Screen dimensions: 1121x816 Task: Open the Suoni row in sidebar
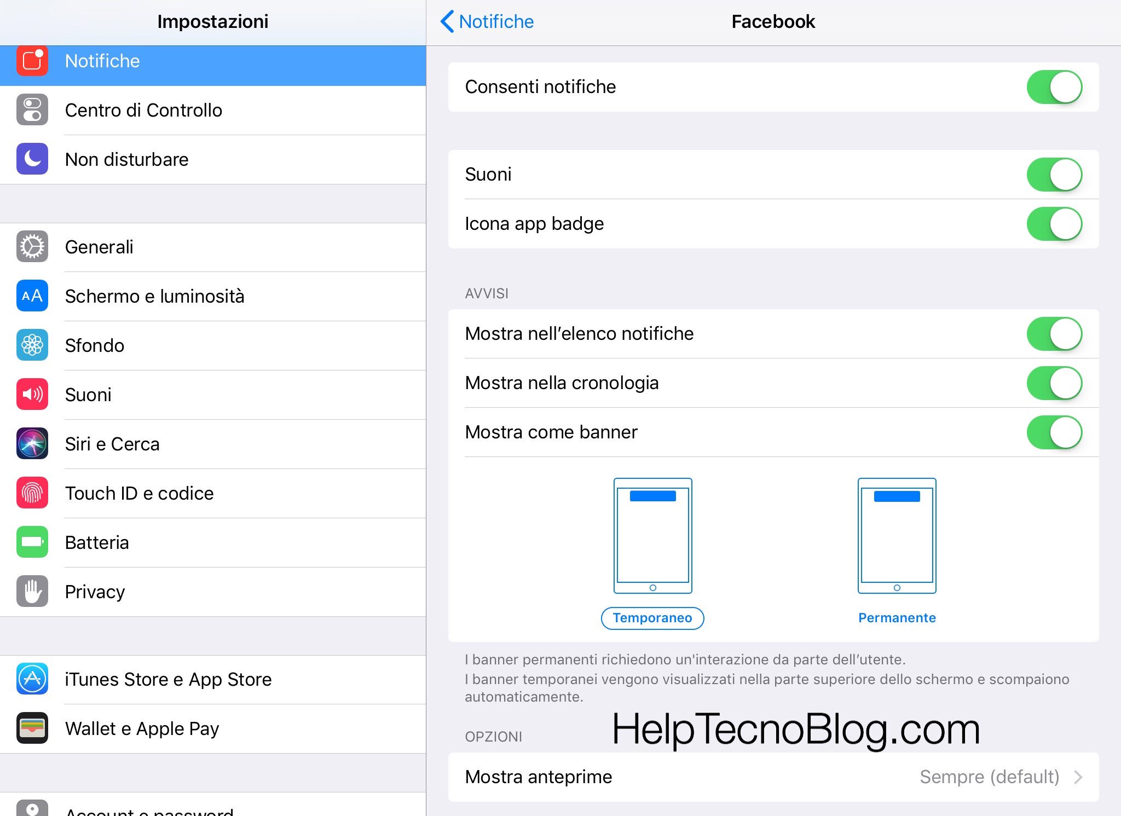[x=213, y=395]
